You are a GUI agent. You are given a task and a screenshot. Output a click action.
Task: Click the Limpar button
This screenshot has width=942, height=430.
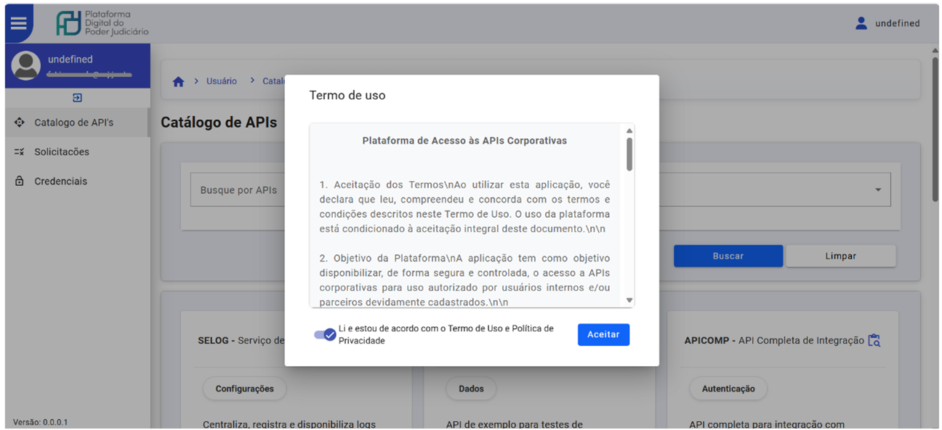pos(841,256)
